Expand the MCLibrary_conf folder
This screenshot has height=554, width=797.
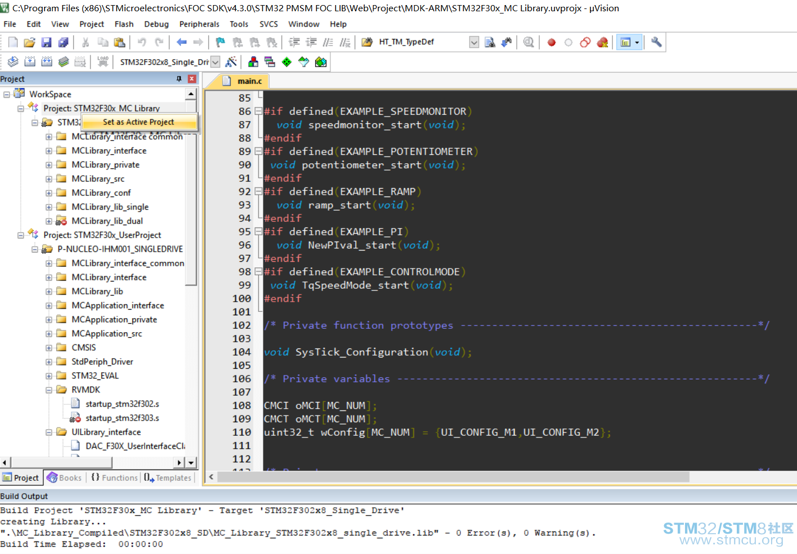tap(49, 193)
